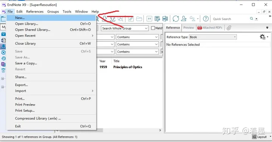Click the Share Library person-plus icon
Image resolution: width=272 pixels, height=142 pixels.
click(x=184, y=19)
